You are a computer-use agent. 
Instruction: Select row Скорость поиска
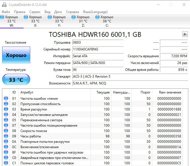pos(93,131)
